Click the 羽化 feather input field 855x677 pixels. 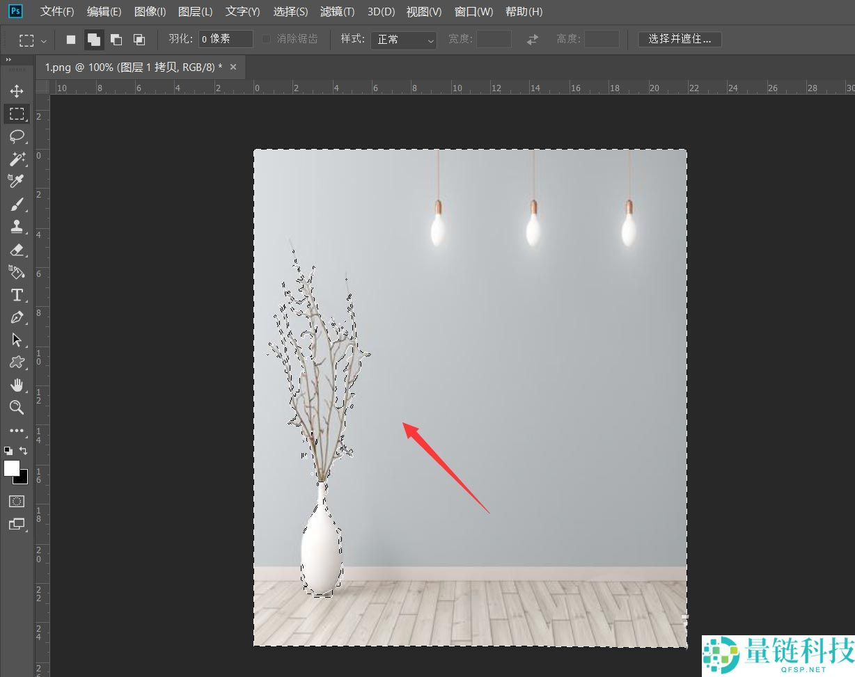click(226, 40)
